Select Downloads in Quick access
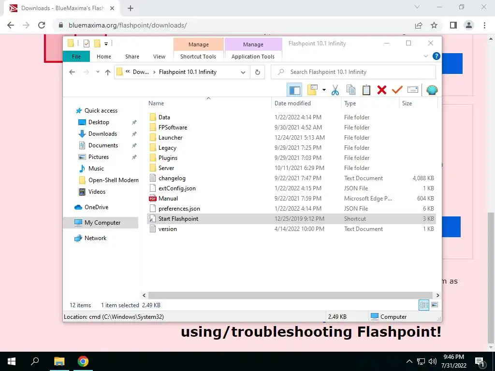This screenshot has width=495, height=371. [x=102, y=134]
